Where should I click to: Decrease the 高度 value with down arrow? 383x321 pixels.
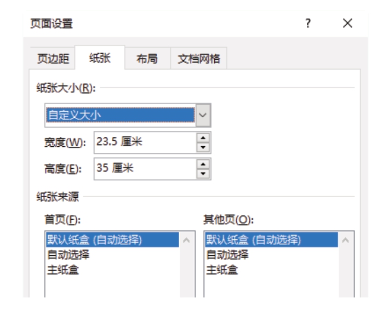pyautogui.click(x=203, y=174)
